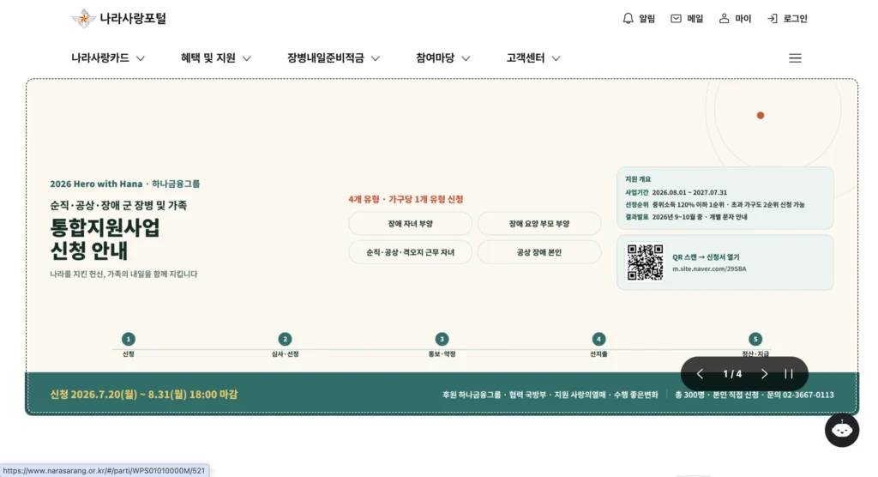Click the 지원 개요 heading
This screenshot has height=477, width=878.
638,179
